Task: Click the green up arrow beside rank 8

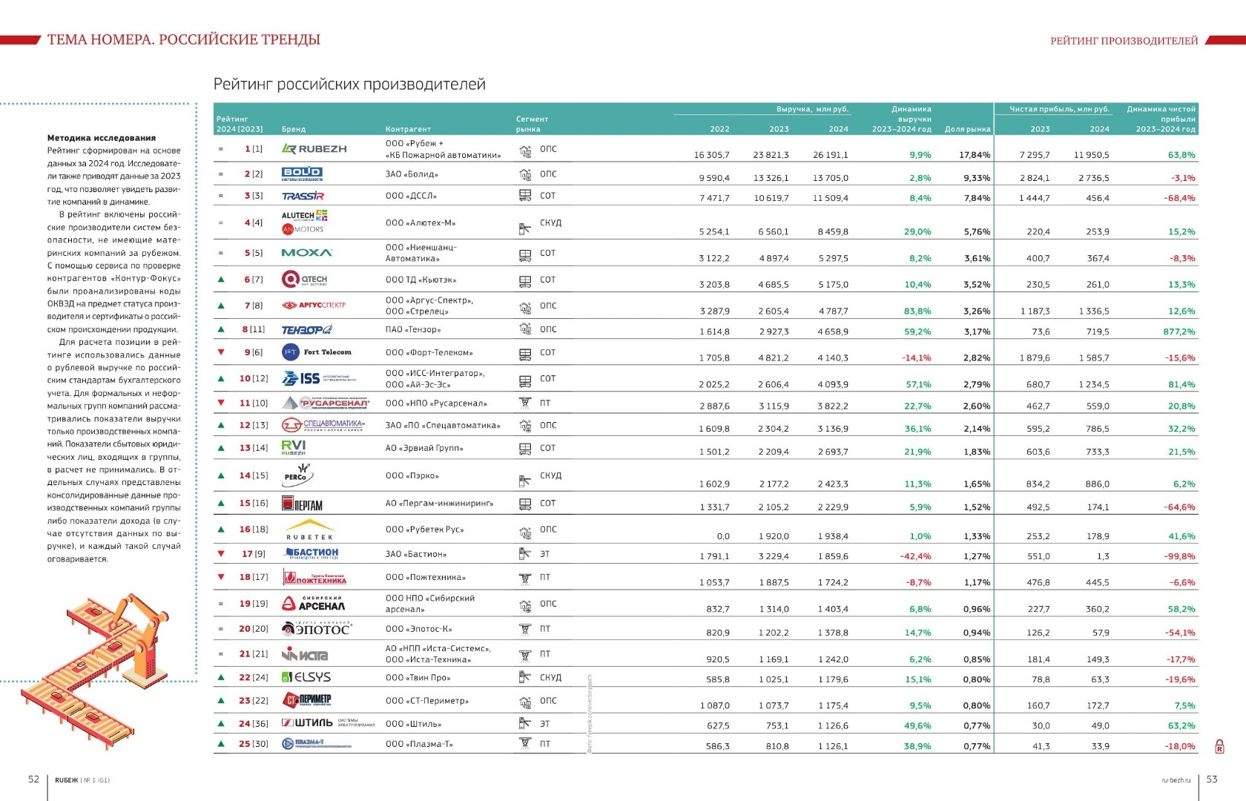Action: click(221, 329)
